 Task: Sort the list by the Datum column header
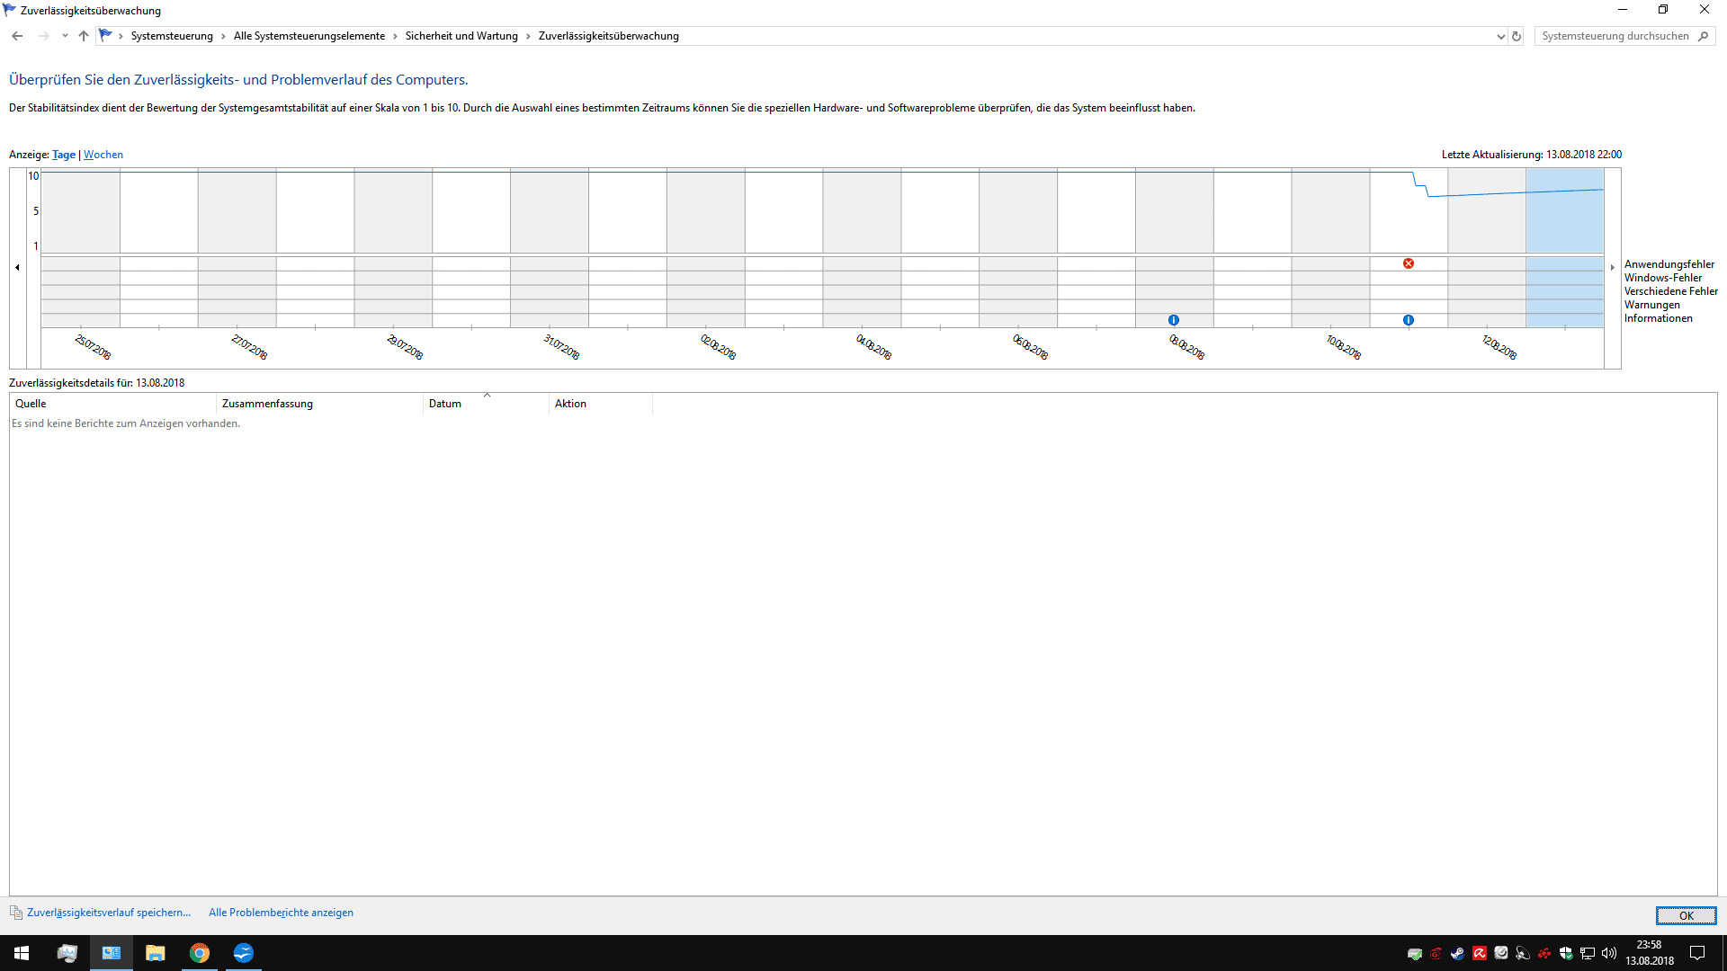click(445, 404)
